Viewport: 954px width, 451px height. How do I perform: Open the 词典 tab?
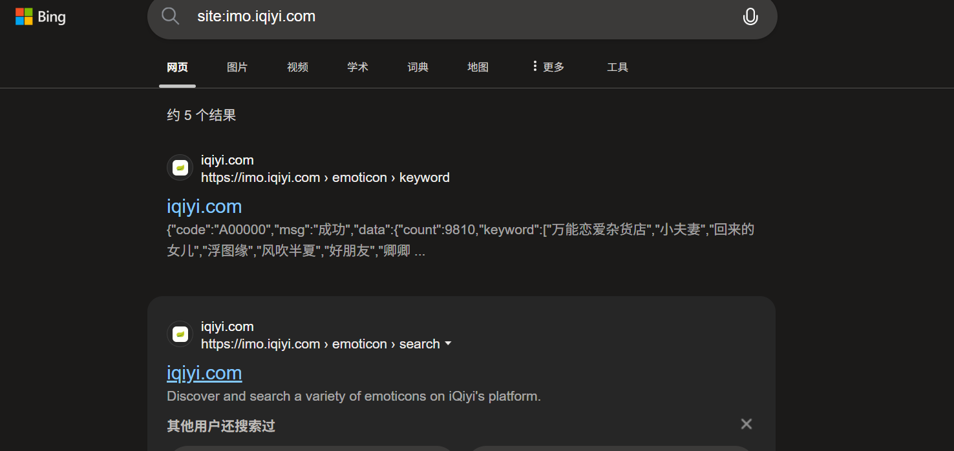point(418,67)
